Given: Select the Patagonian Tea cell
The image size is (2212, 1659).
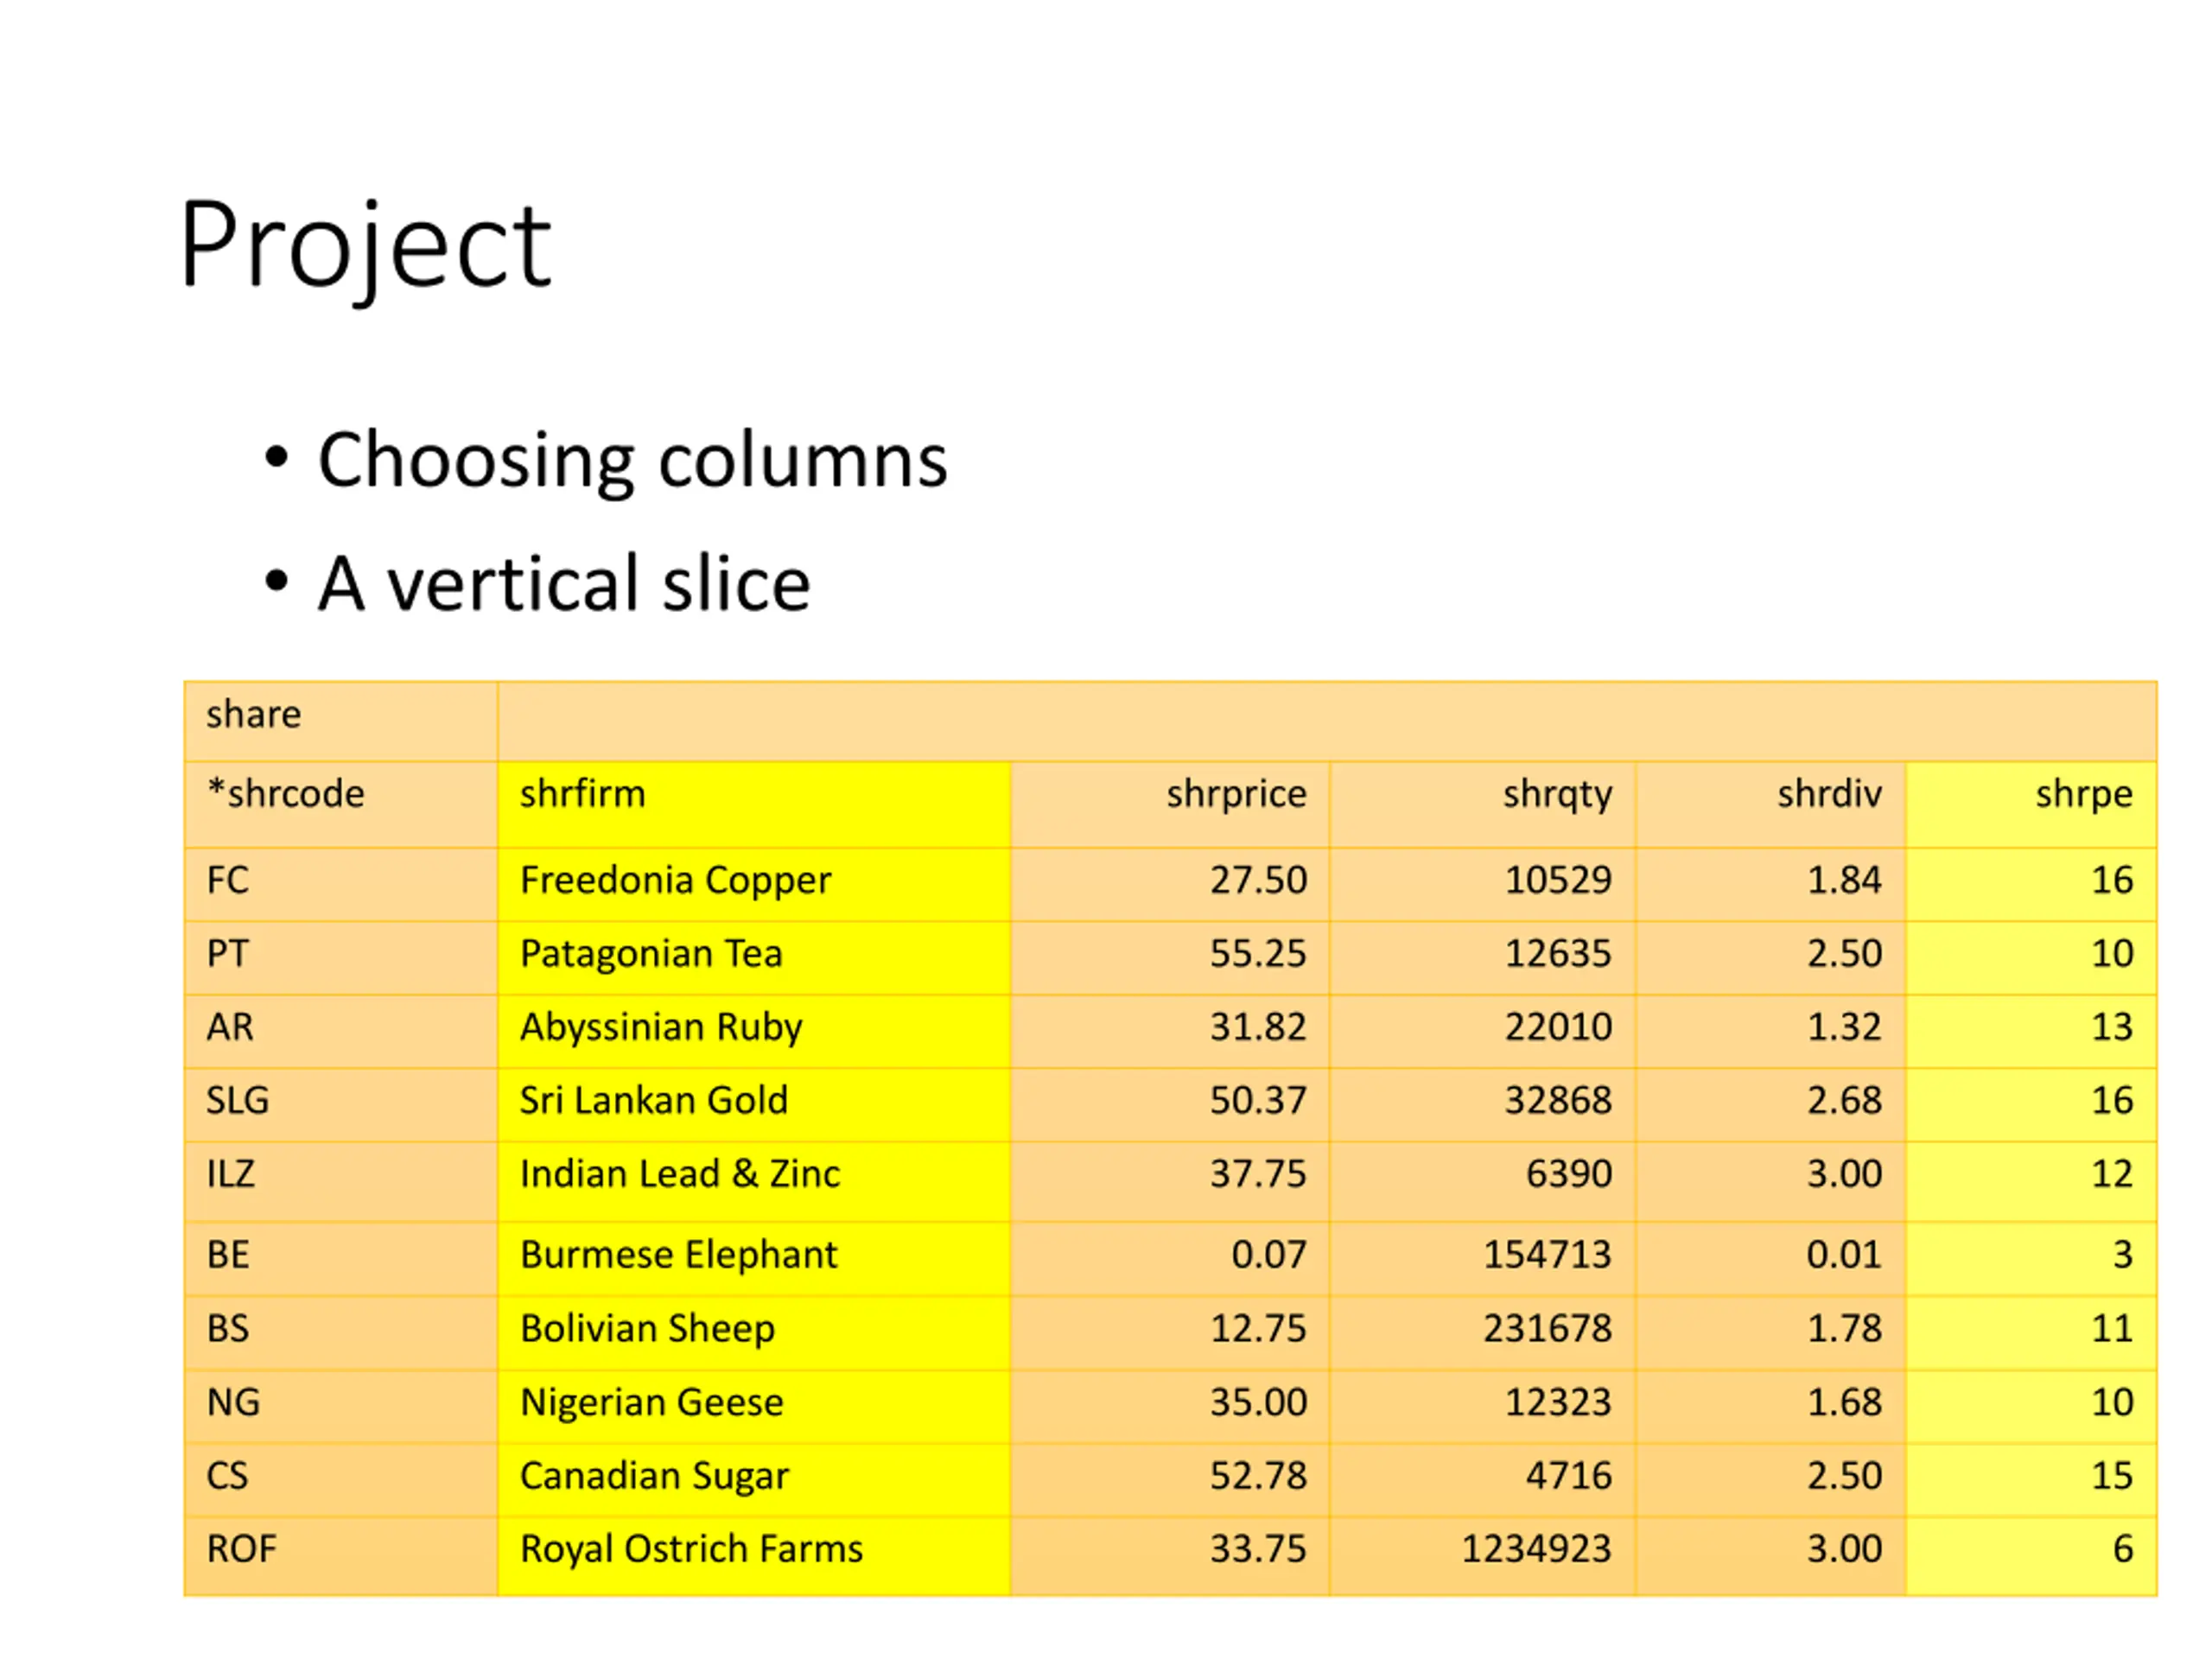Looking at the screenshot, I should (754, 958).
